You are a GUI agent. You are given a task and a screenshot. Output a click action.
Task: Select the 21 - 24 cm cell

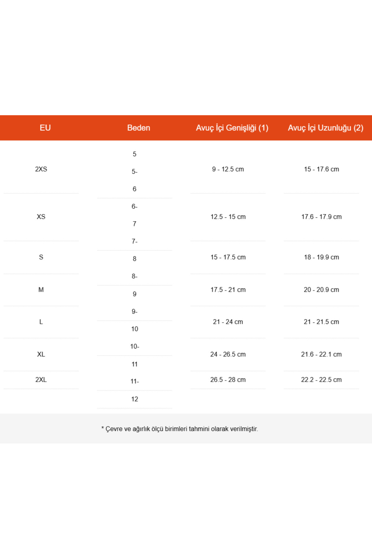(228, 322)
